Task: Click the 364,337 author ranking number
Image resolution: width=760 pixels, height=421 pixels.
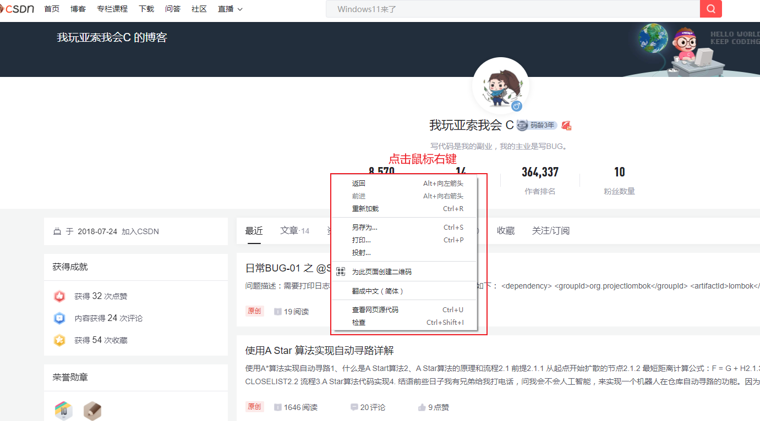Action: (540, 172)
